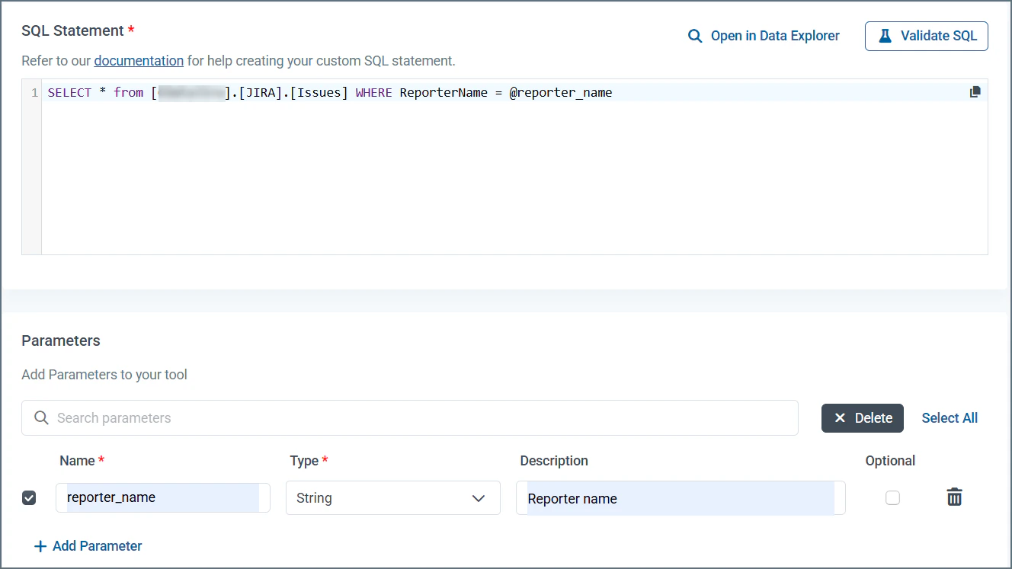Click the copy icon in the SQL editor
Viewport: 1012px width, 569px height.
pyautogui.click(x=975, y=91)
